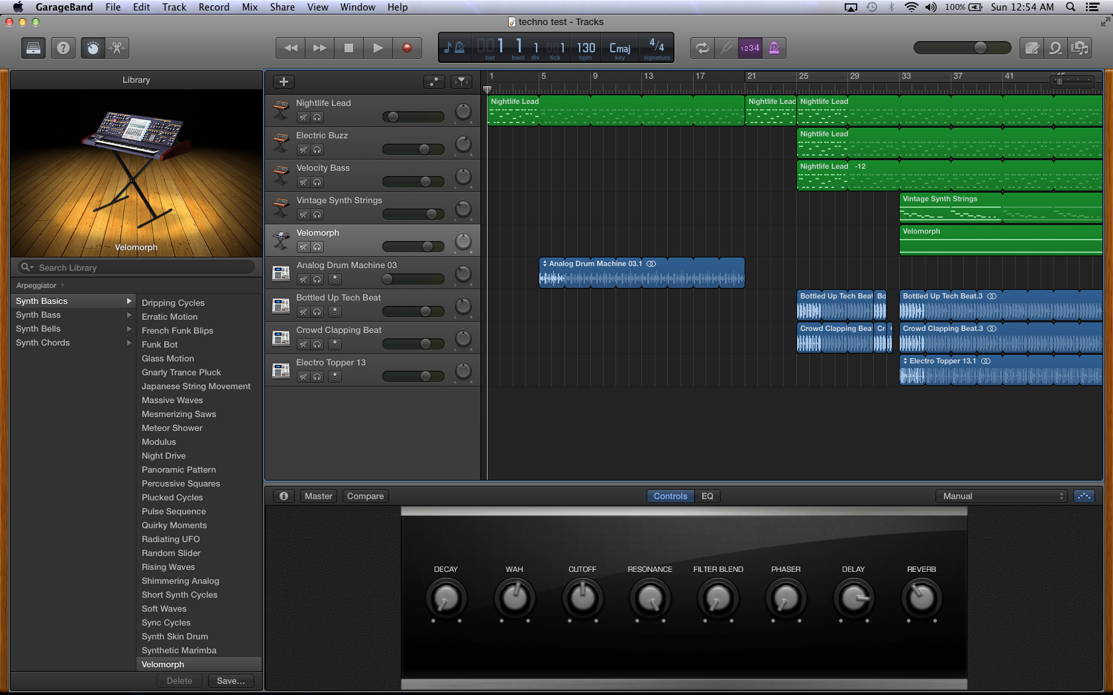This screenshot has width=1113, height=695.
Task: Open the Track menu
Action: pyautogui.click(x=174, y=7)
